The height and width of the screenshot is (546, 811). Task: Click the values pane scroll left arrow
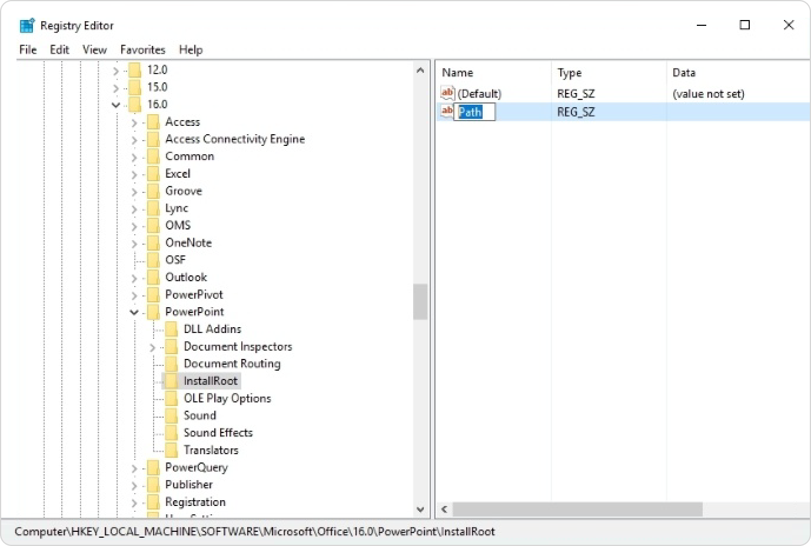[x=444, y=509]
